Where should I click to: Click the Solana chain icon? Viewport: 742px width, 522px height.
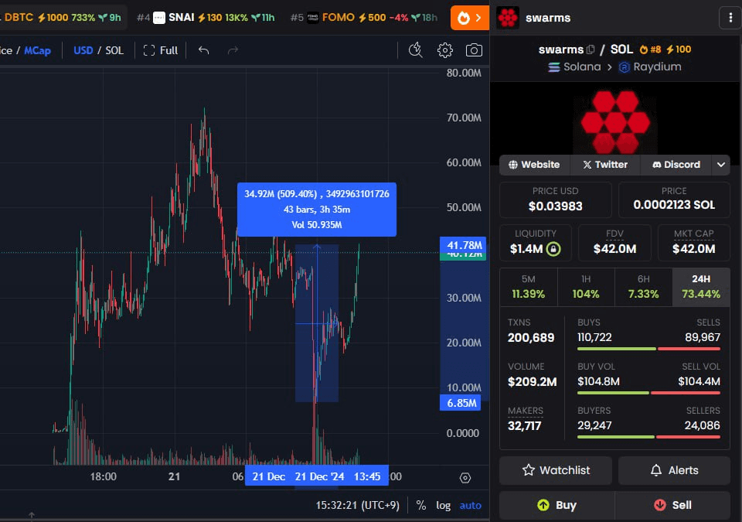[554, 67]
